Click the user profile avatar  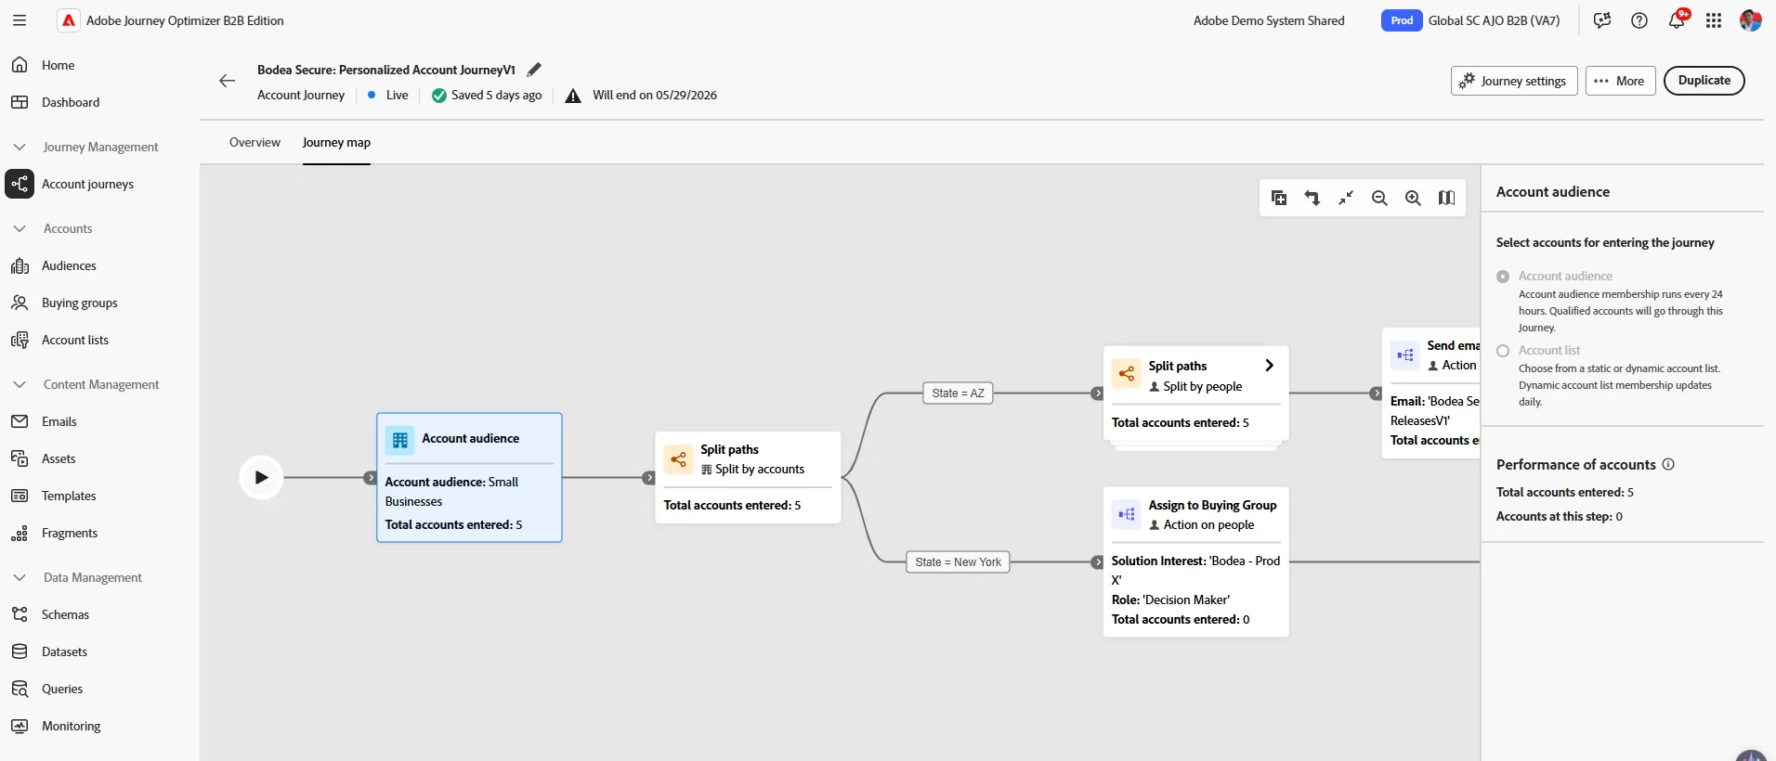coord(1751,20)
